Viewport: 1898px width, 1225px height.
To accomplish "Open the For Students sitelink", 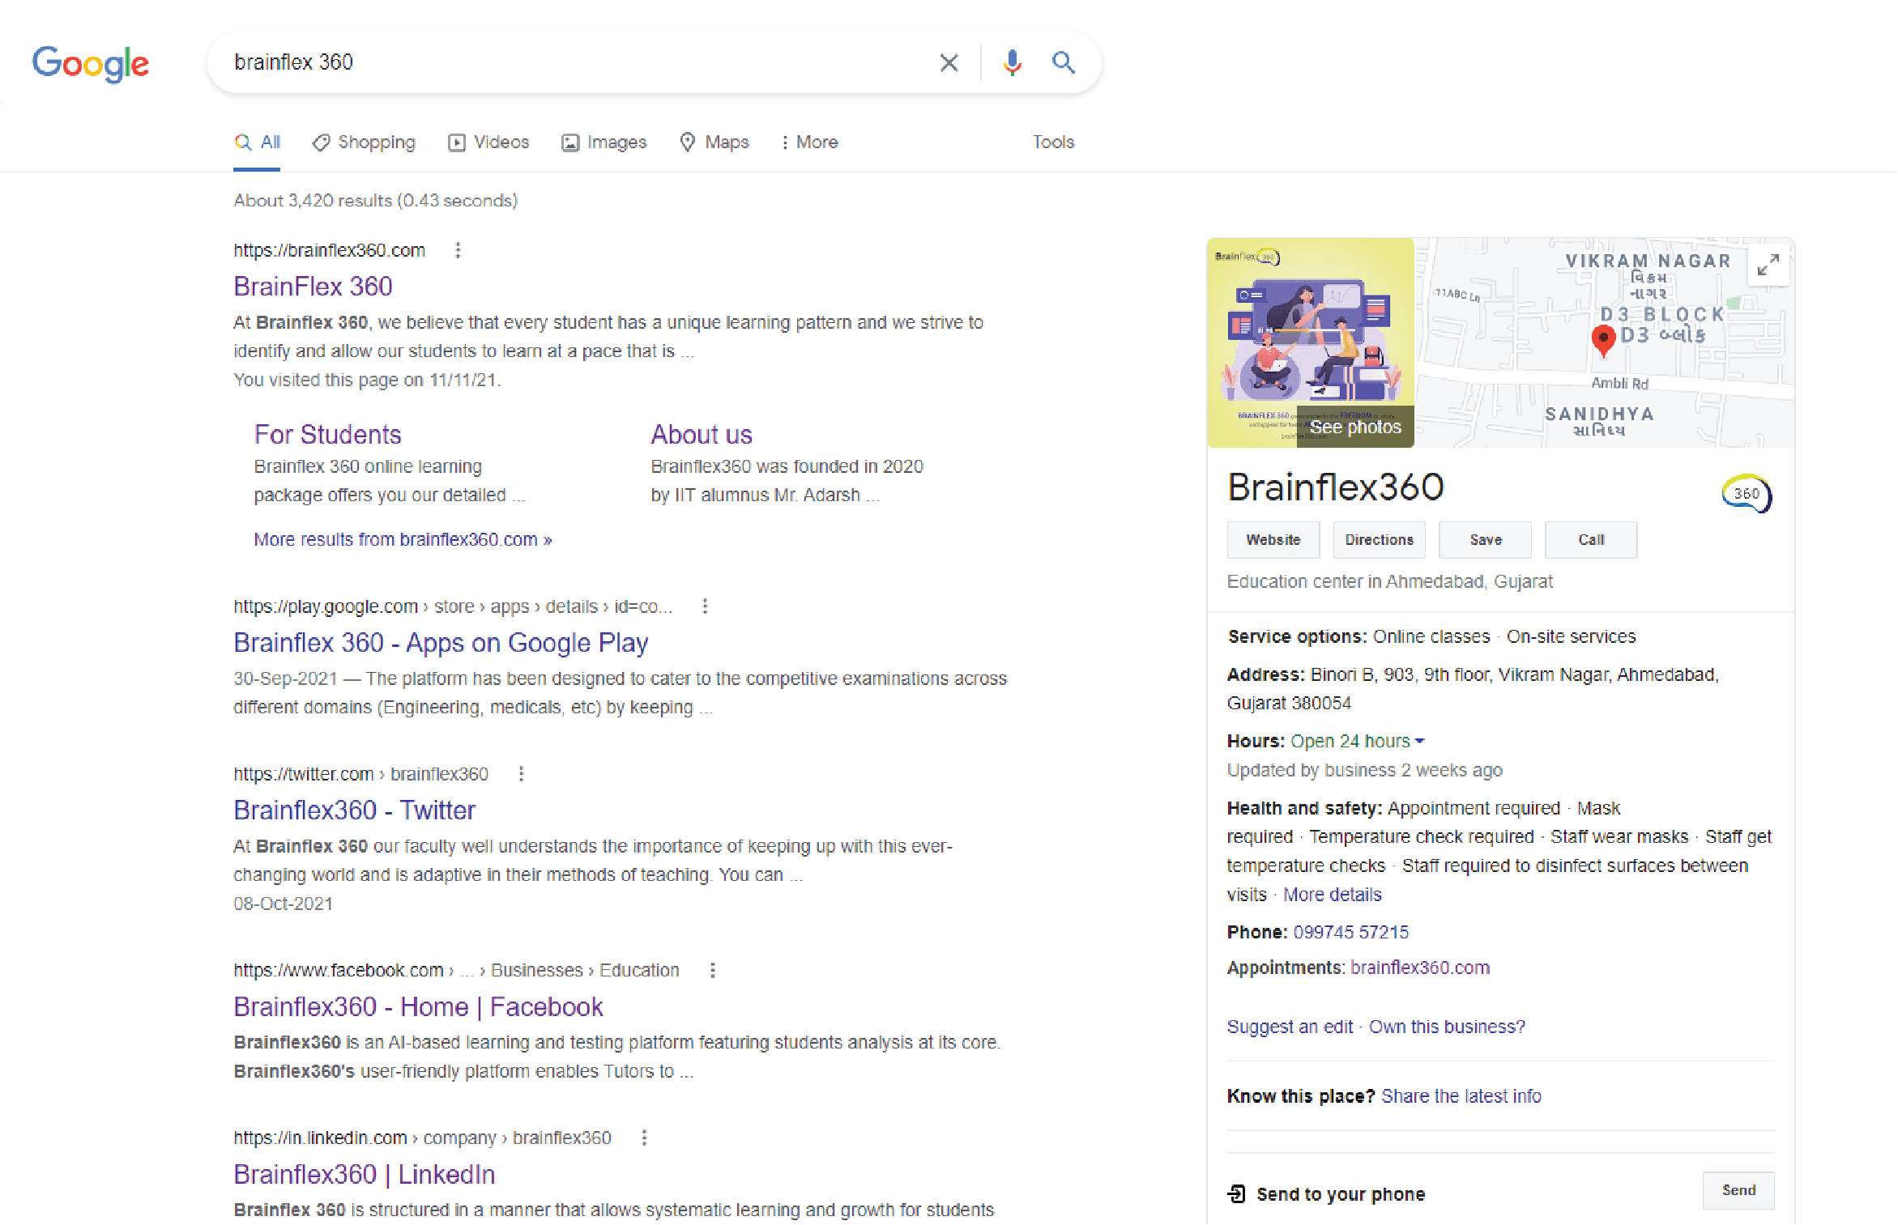I will [x=327, y=435].
